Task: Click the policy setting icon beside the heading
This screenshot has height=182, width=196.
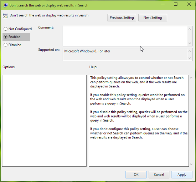Action: pyautogui.click(x=5, y=16)
